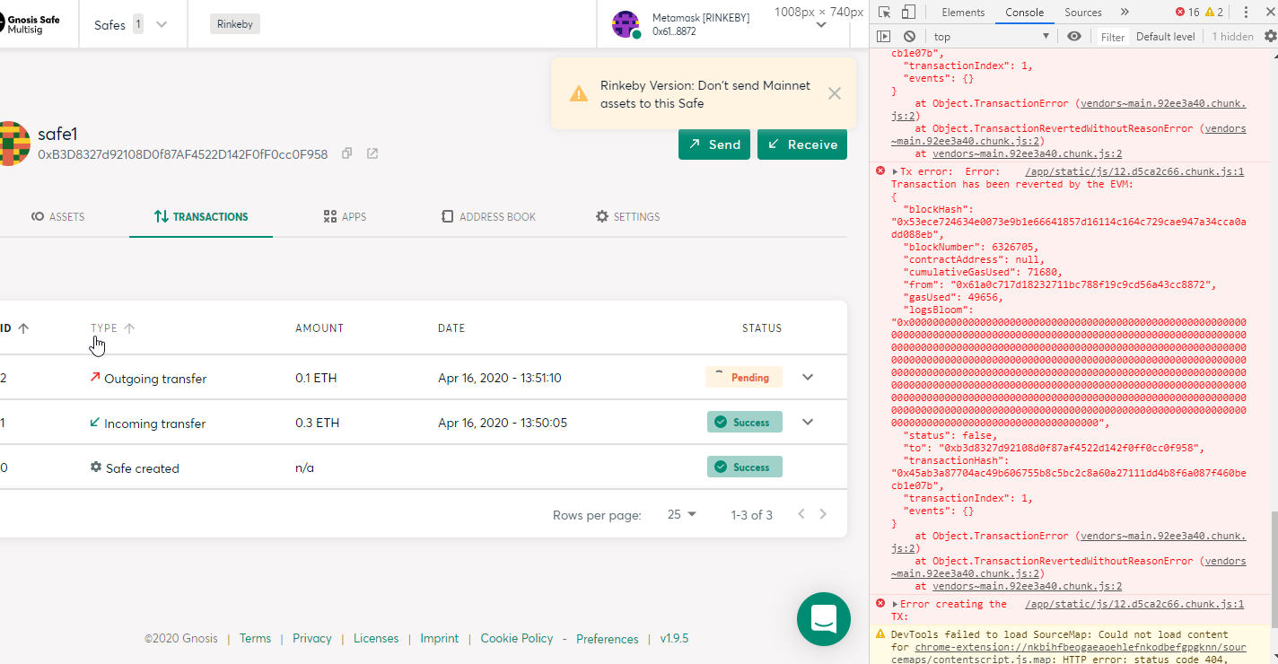Image resolution: width=1278 pixels, height=664 pixels.
Task: Click the Status column header
Action: pos(762,328)
